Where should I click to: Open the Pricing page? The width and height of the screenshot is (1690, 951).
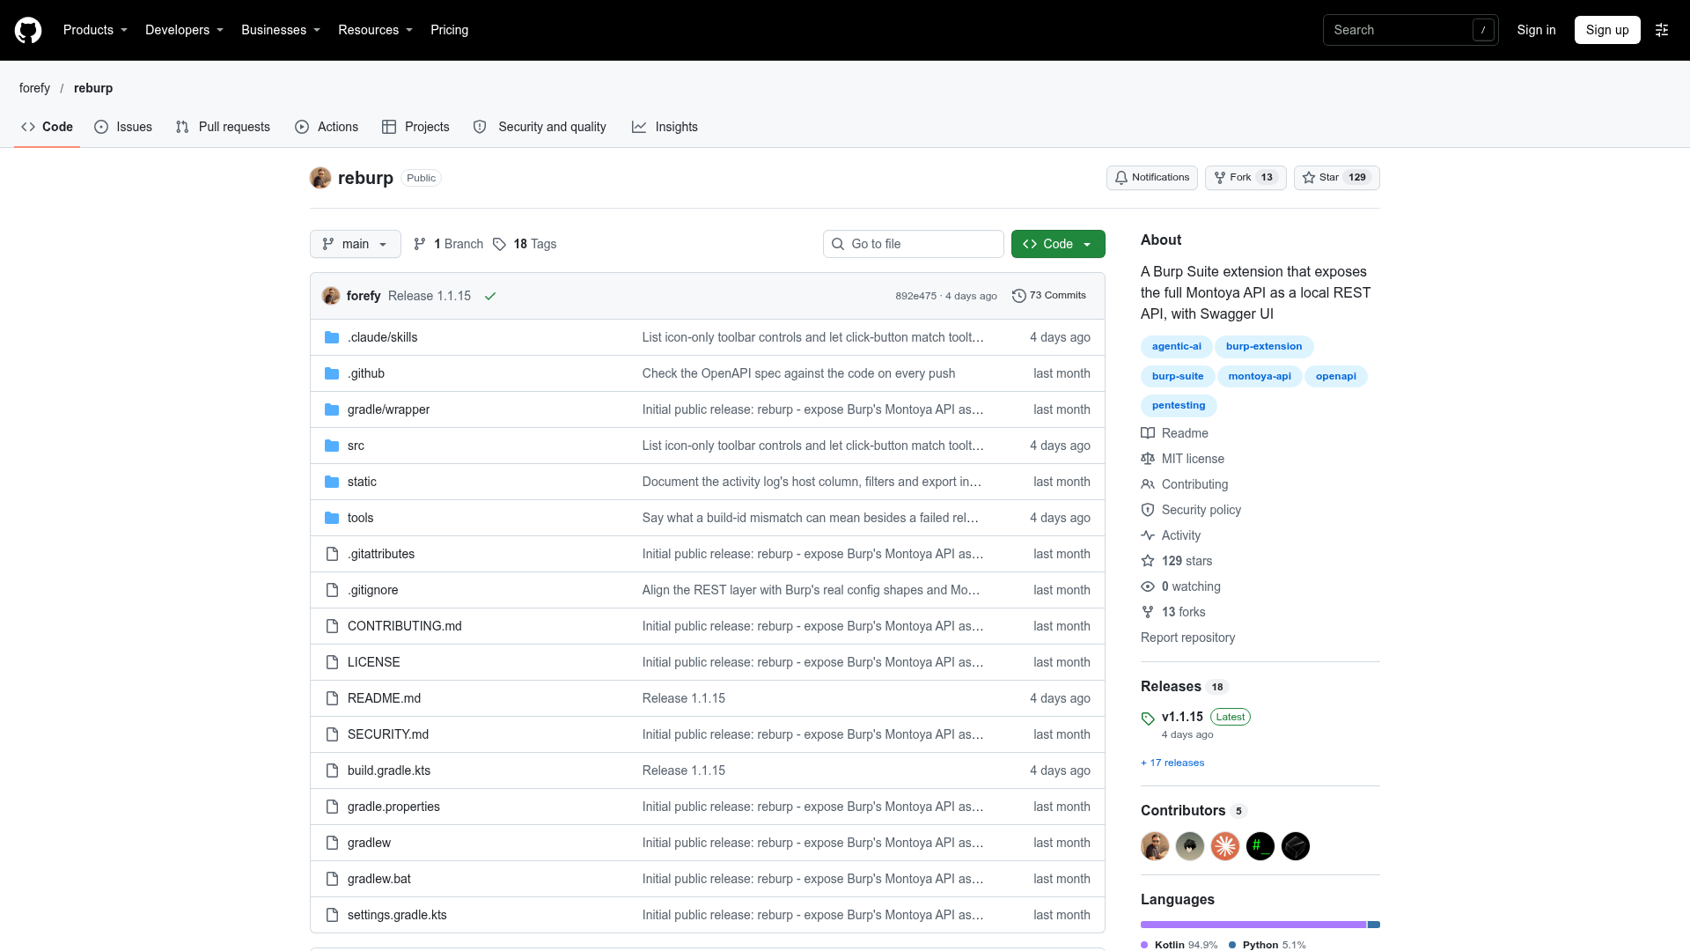tap(449, 30)
